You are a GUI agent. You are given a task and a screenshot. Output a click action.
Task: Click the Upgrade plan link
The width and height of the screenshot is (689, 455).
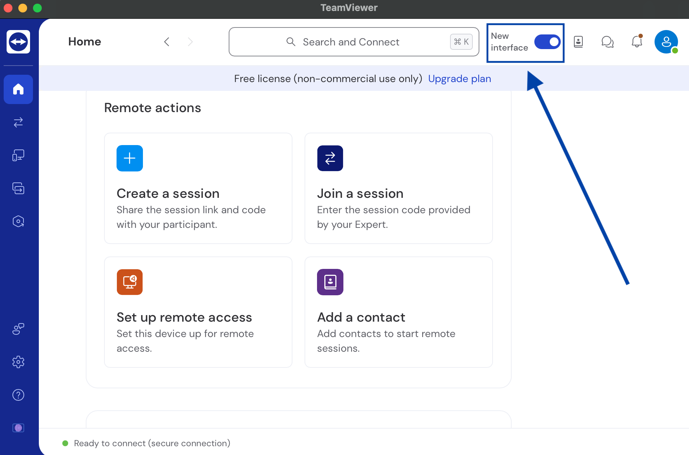click(x=460, y=79)
